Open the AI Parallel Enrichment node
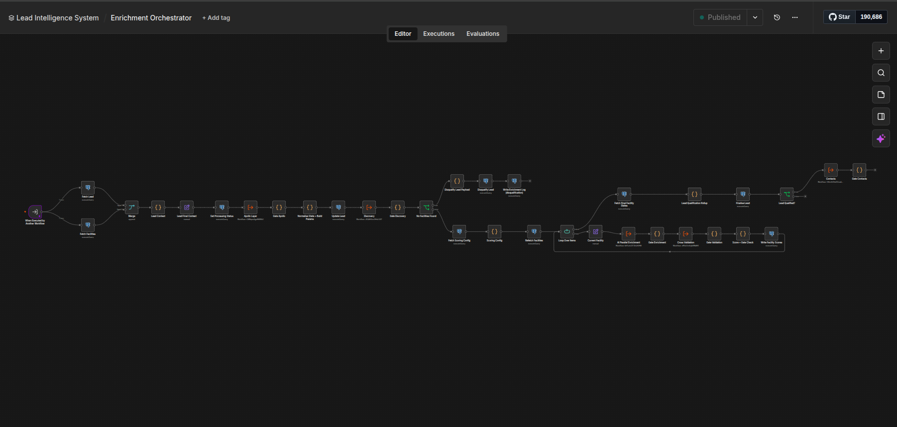897x427 pixels. click(629, 233)
